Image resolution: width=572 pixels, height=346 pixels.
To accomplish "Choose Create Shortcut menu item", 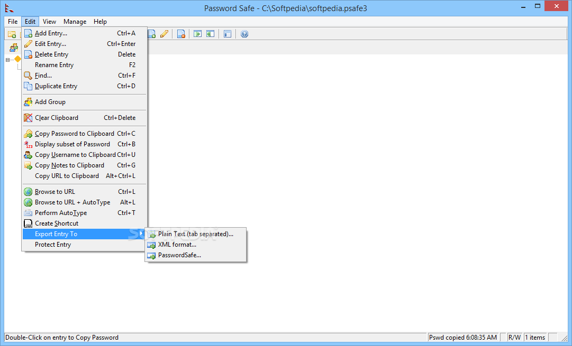I will [x=85, y=223].
